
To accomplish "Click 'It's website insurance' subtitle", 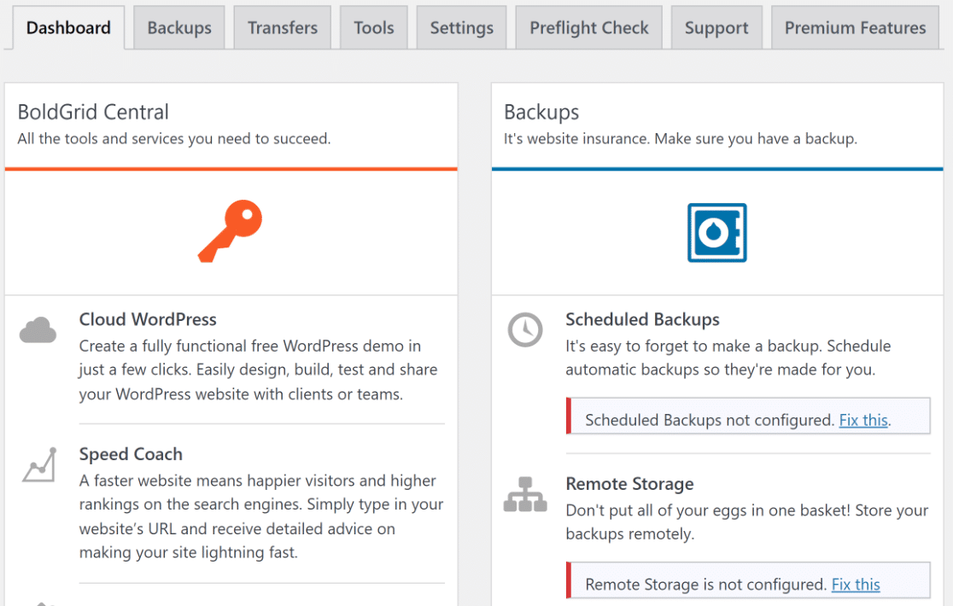I will (x=680, y=139).
